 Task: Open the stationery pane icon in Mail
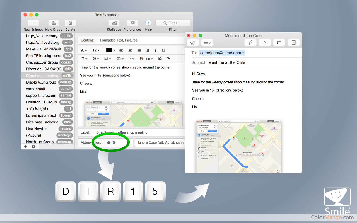tap(294, 43)
